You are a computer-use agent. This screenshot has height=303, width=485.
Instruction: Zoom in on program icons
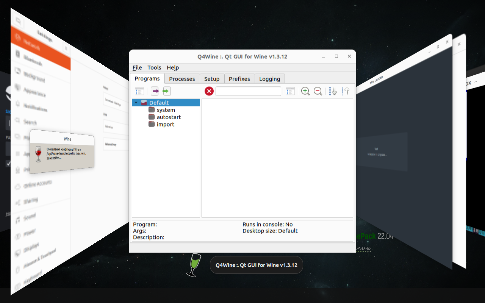(x=305, y=91)
